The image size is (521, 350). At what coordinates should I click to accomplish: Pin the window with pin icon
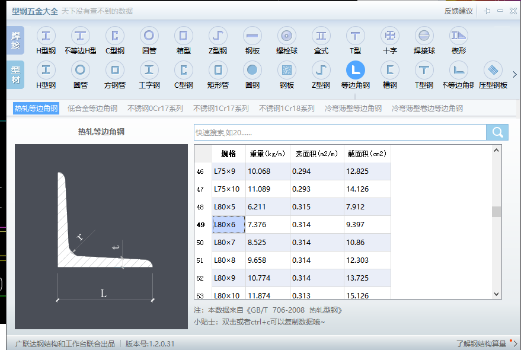tap(487, 11)
